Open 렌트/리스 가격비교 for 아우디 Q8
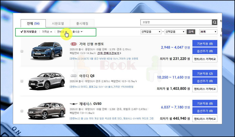Screen dimensions: 235x137 [205, 89]
